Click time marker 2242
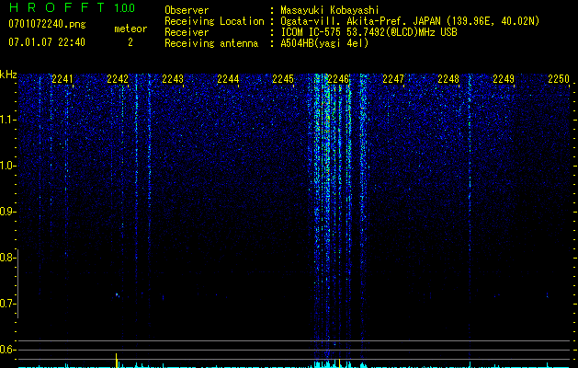This screenshot has height=368, width=578. coord(118,79)
